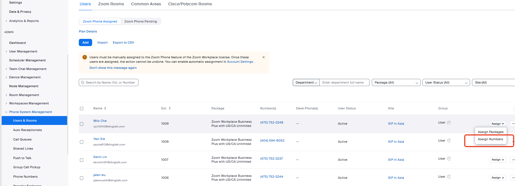Open Push to Talk in sidebar
The height and width of the screenshot is (186, 515).
pos(22,158)
